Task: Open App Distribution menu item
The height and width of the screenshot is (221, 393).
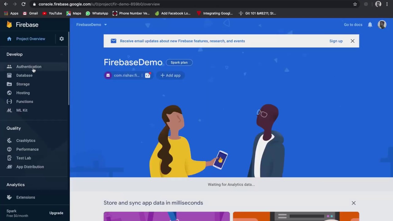Action: pos(30,167)
